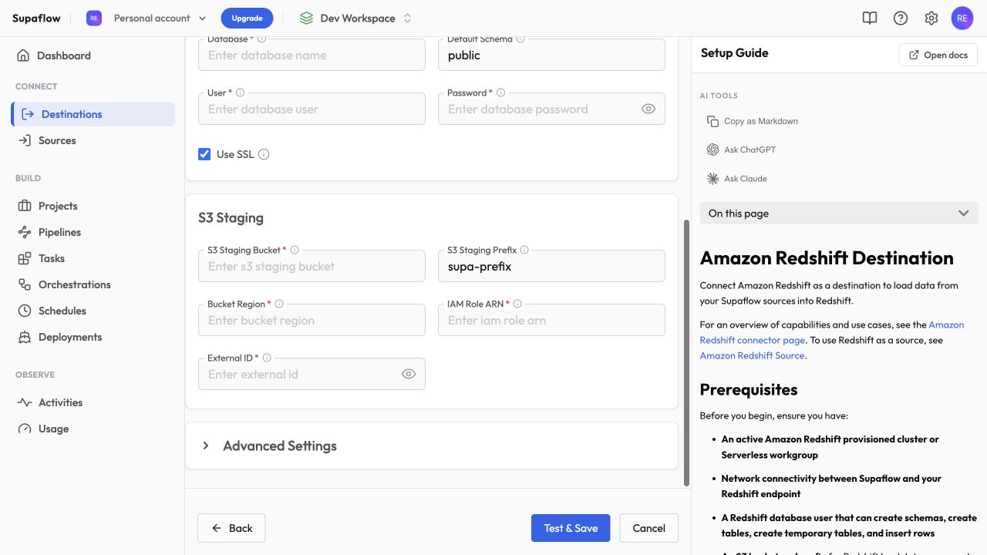The image size is (987, 555).
Task: Reveal External ID with eye icon
Action: point(409,374)
